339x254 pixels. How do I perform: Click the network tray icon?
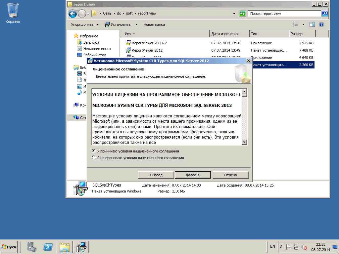tap(296, 247)
